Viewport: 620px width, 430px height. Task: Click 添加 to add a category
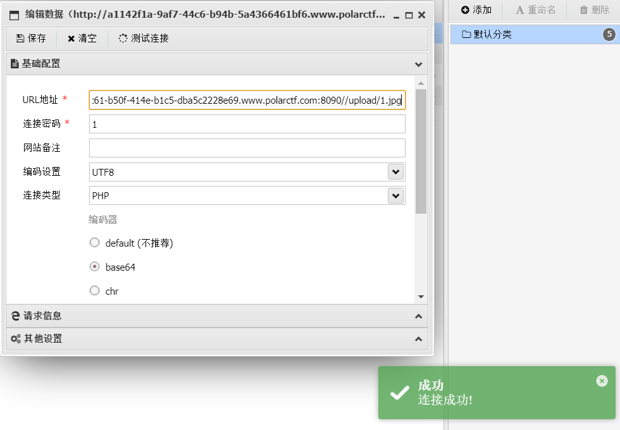click(x=476, y=10)
